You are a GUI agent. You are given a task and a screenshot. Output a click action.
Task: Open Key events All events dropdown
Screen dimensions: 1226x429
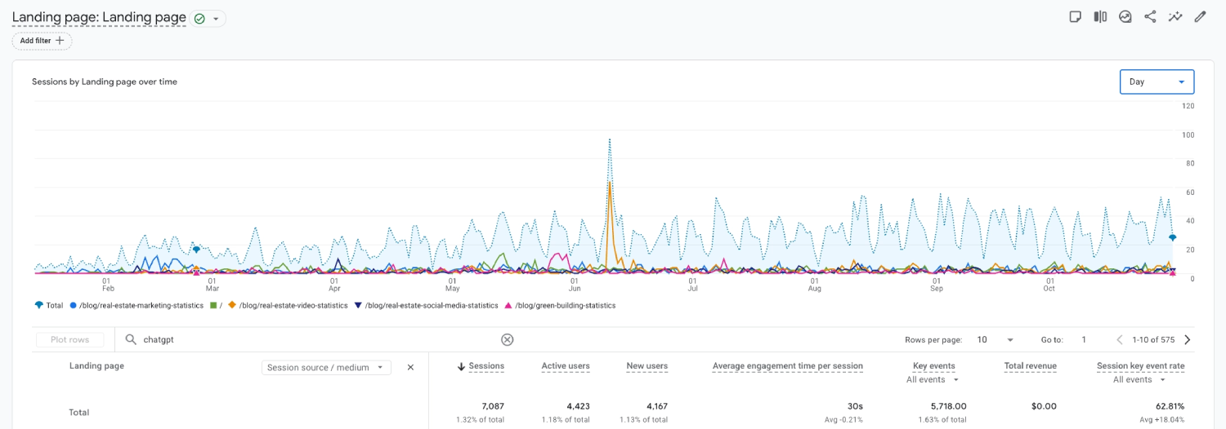[932, 380]
